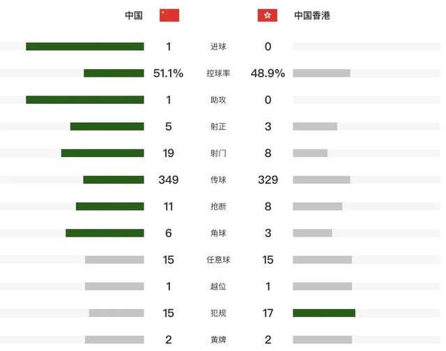446x351 pixels.
Task: Click the 任意球 free kicks label
Action: (218, 260)
